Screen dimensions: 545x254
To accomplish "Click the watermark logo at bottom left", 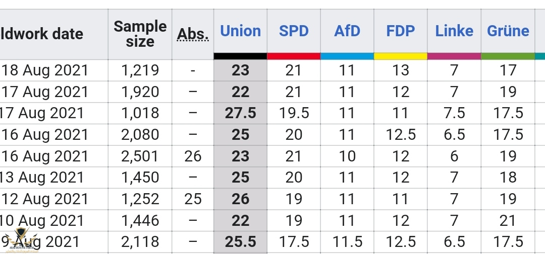I will point(22,239).
